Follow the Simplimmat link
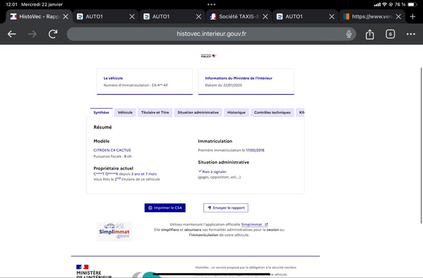The height and width of the screenshot is (278, 423). [x=254, y=225]
